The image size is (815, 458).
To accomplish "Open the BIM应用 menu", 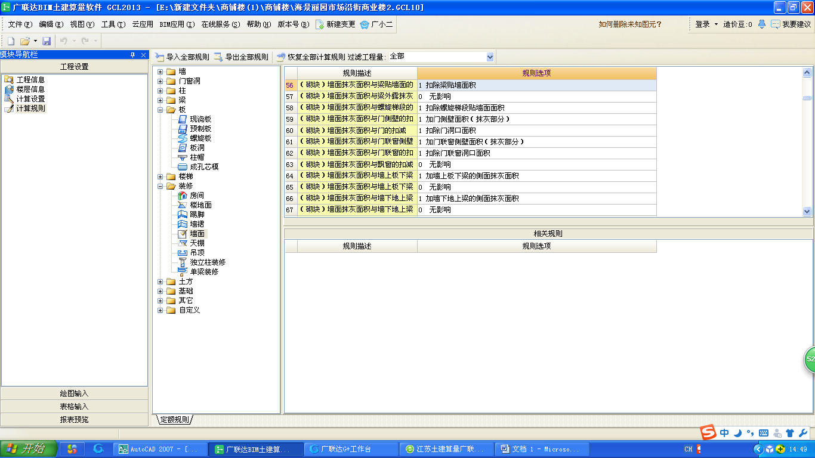I will [x=177, y=24].
